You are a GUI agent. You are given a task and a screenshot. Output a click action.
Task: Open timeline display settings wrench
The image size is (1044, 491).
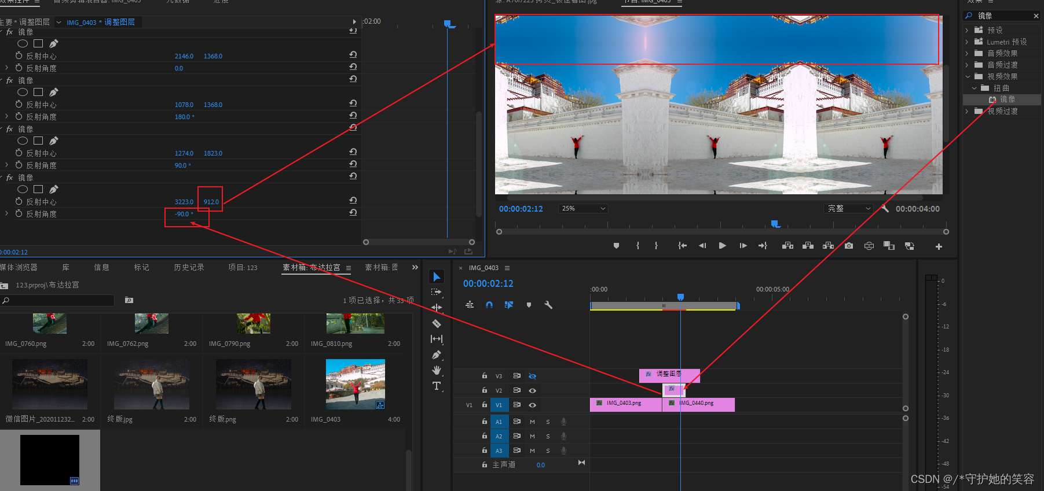click(548, 305)
